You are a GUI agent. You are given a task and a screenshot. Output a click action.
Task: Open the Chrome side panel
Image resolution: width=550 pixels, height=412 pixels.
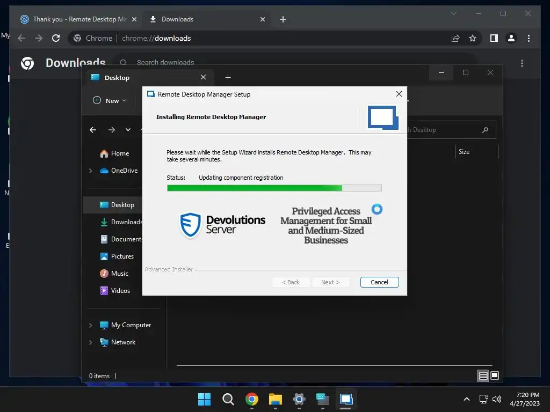(x=494, y=38)
